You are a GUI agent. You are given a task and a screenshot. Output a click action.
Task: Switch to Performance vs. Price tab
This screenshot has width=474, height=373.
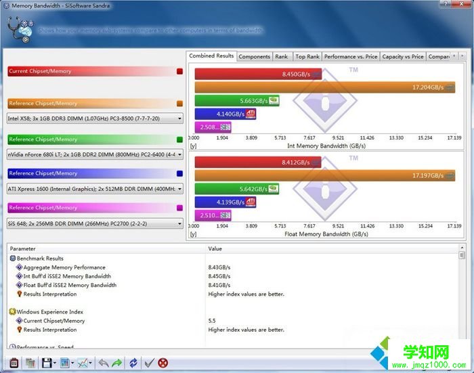point(351,56)
